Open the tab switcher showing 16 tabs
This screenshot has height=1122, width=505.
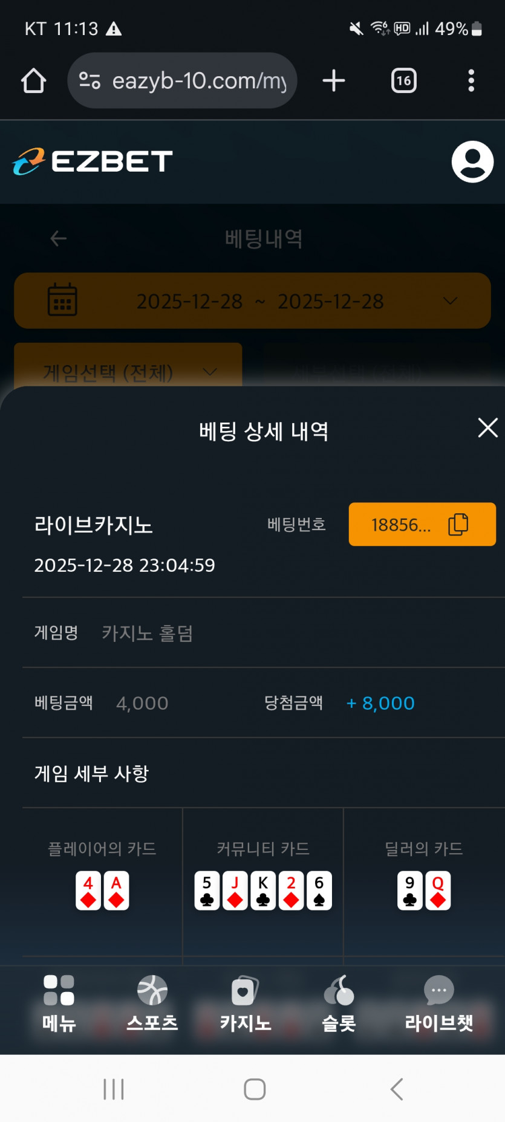[403, 80]
